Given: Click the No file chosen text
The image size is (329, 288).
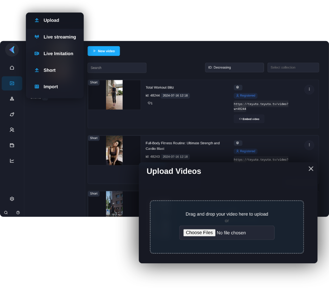Looking at the screenshot, I should coord(231,233).
